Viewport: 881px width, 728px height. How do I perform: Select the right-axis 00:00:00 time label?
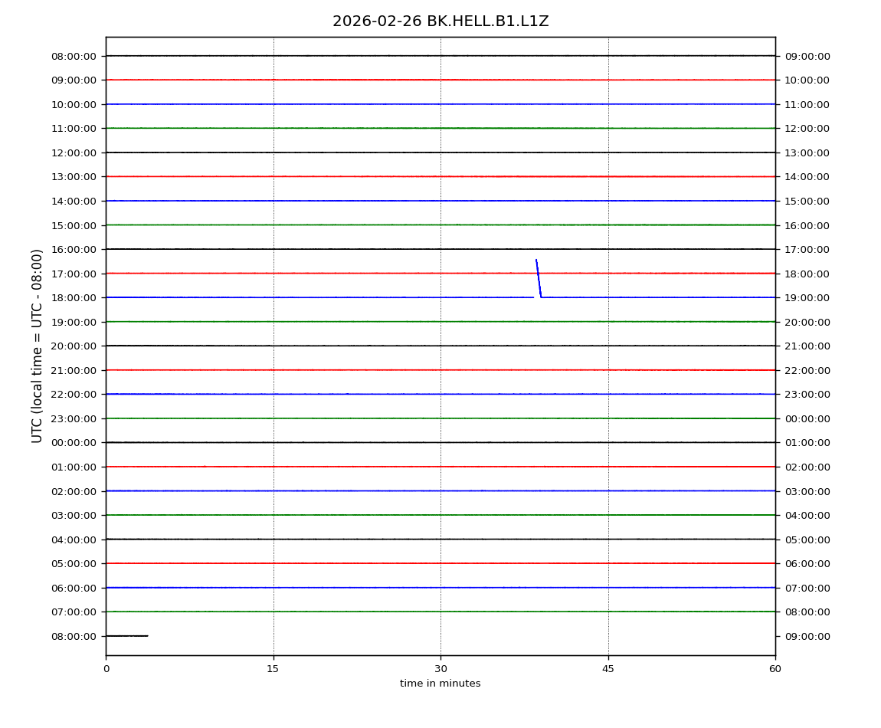click(807, 418)
